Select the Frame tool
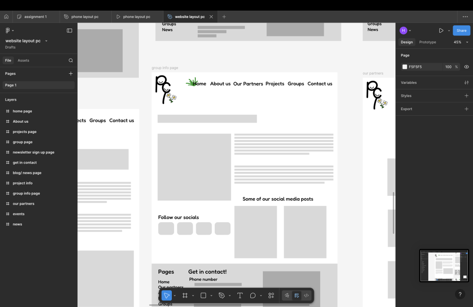473x307 pixels. point(185,295)
